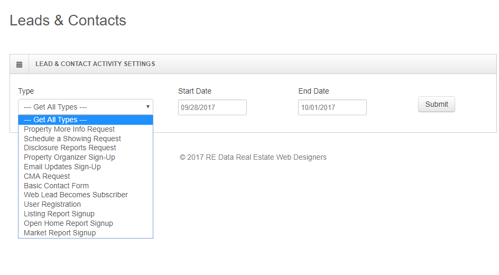Choose Property More Info Request option
Viewport: 499px width, 275px height.
(86, 129)
